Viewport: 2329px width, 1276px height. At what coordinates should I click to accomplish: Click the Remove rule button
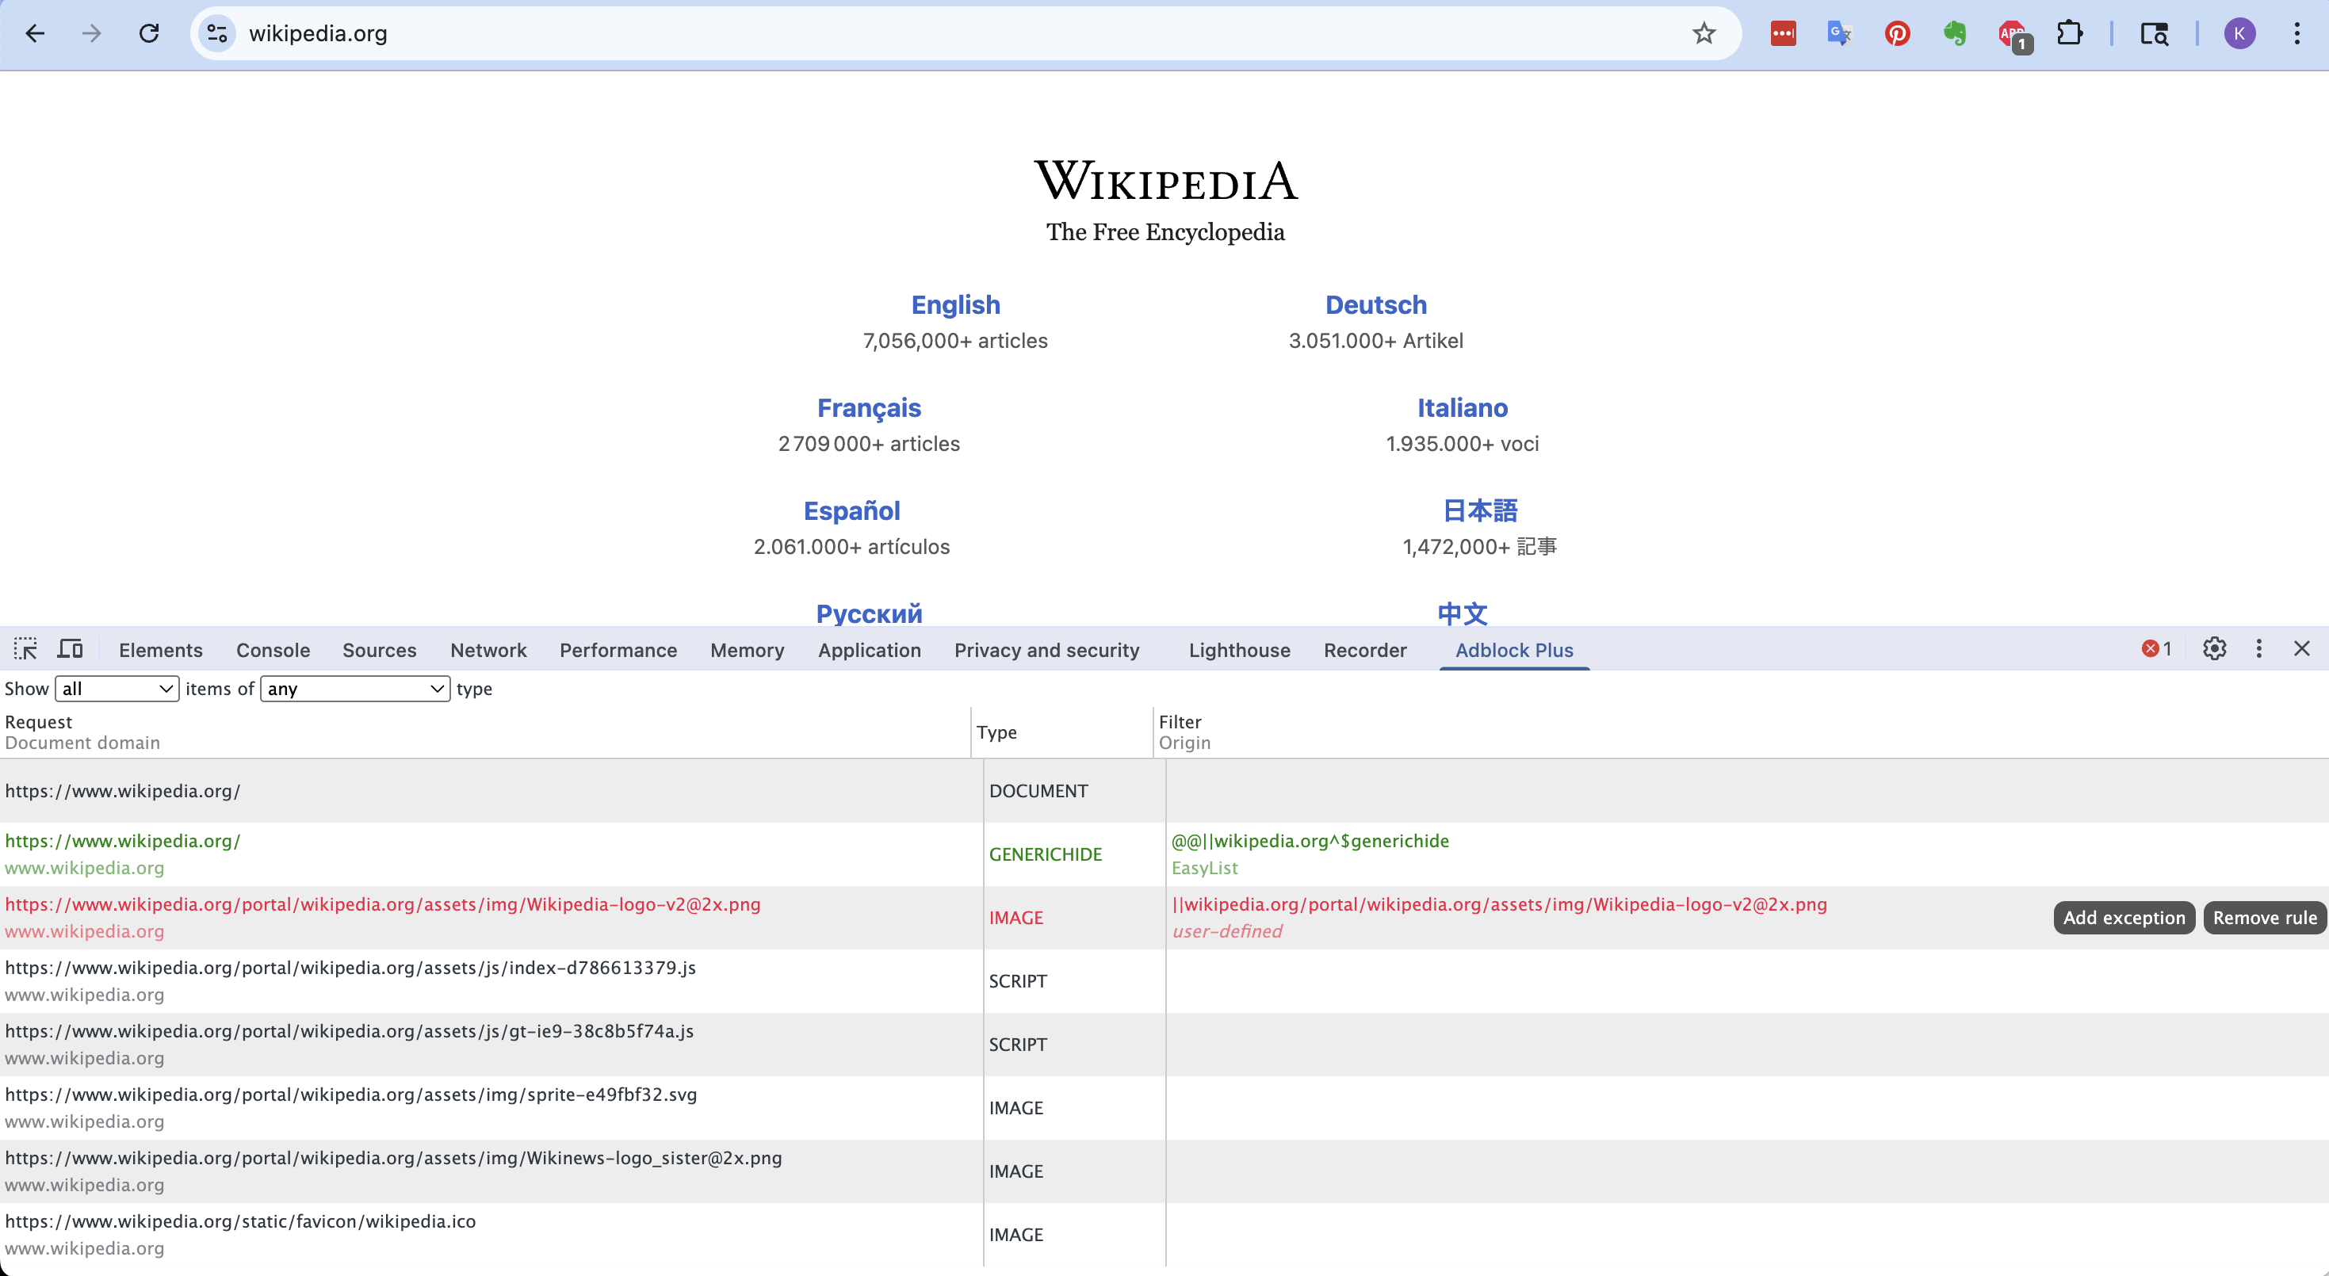tap(2264, 917)
